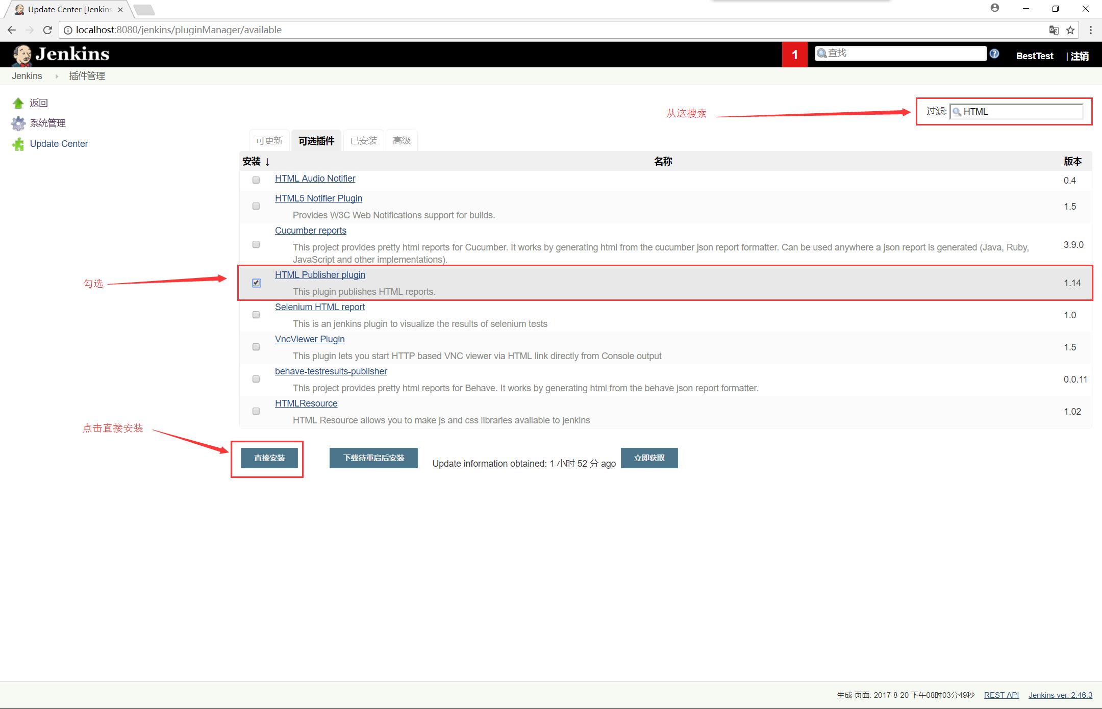Click version 1.14 in the HTML Publisher row
The height and width of the screenshot is (709, 1102).
(1072, 283)
